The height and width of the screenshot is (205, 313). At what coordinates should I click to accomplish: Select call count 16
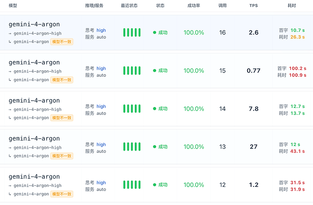click(x=222, y=33)
